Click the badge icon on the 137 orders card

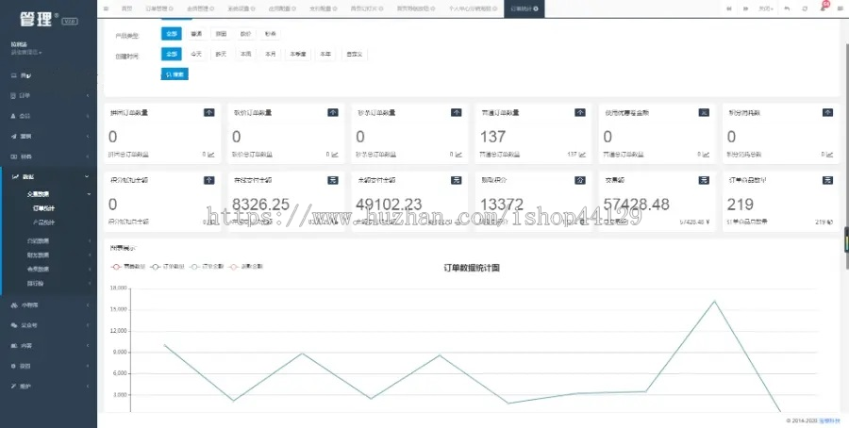click(580, 112)
